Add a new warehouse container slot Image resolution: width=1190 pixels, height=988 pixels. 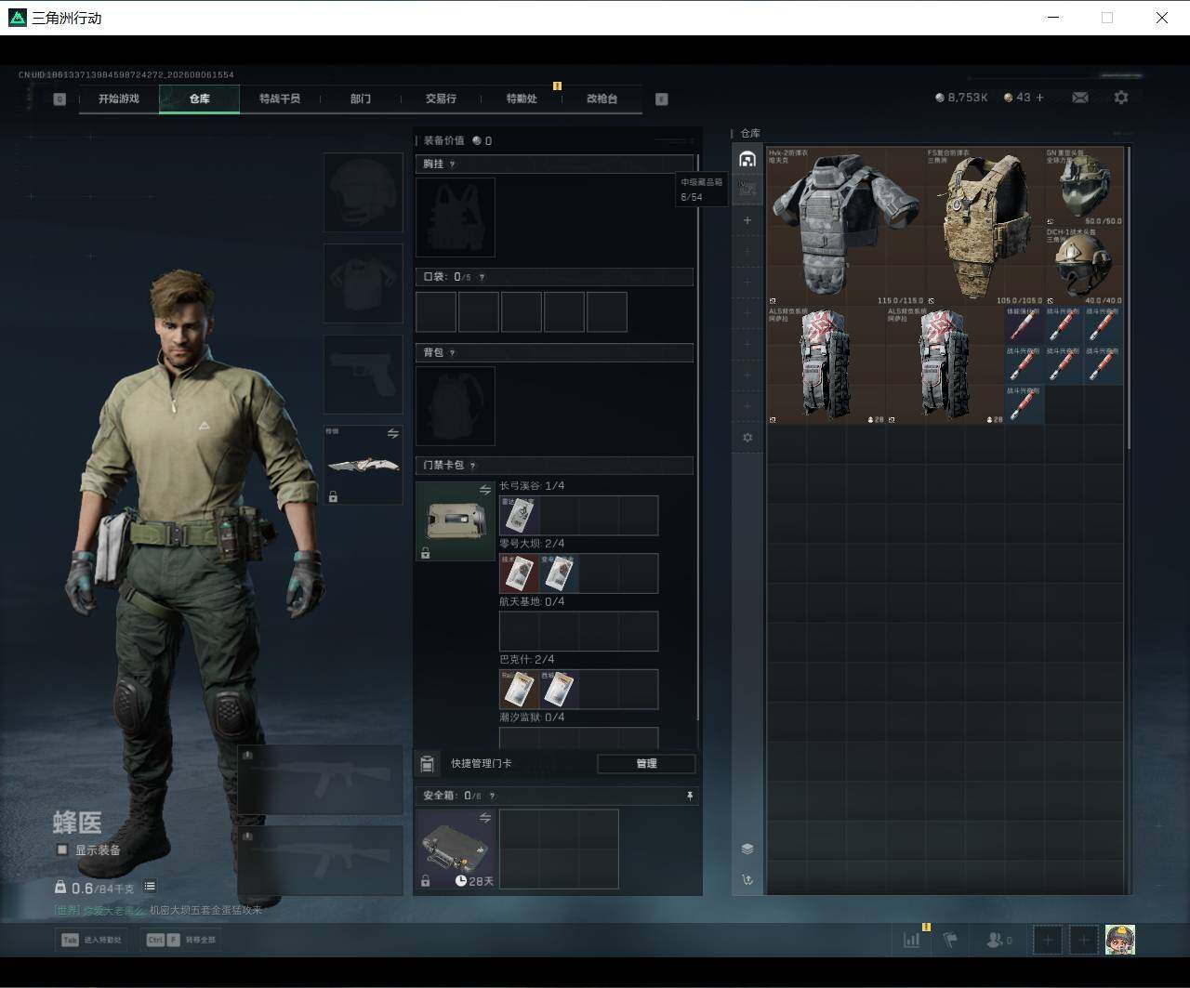[x=747, y=220]
